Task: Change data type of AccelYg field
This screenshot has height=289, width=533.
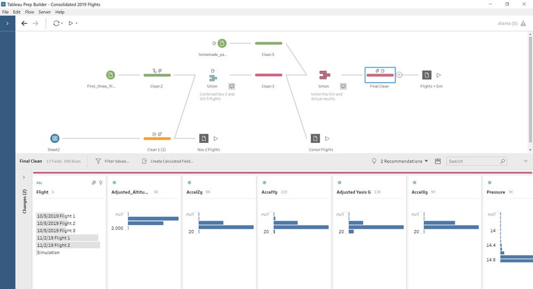Action: click(264, 183)
